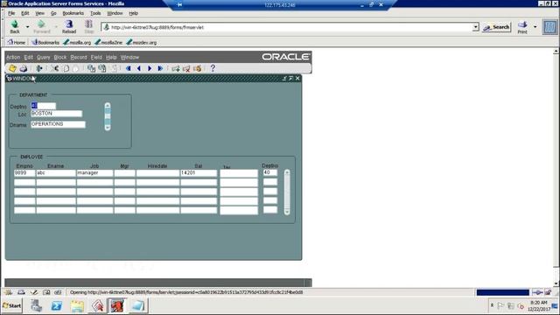Screen dimensions: 560x315
Task: Click the Lock Record icon
Action: coord(198,68)
